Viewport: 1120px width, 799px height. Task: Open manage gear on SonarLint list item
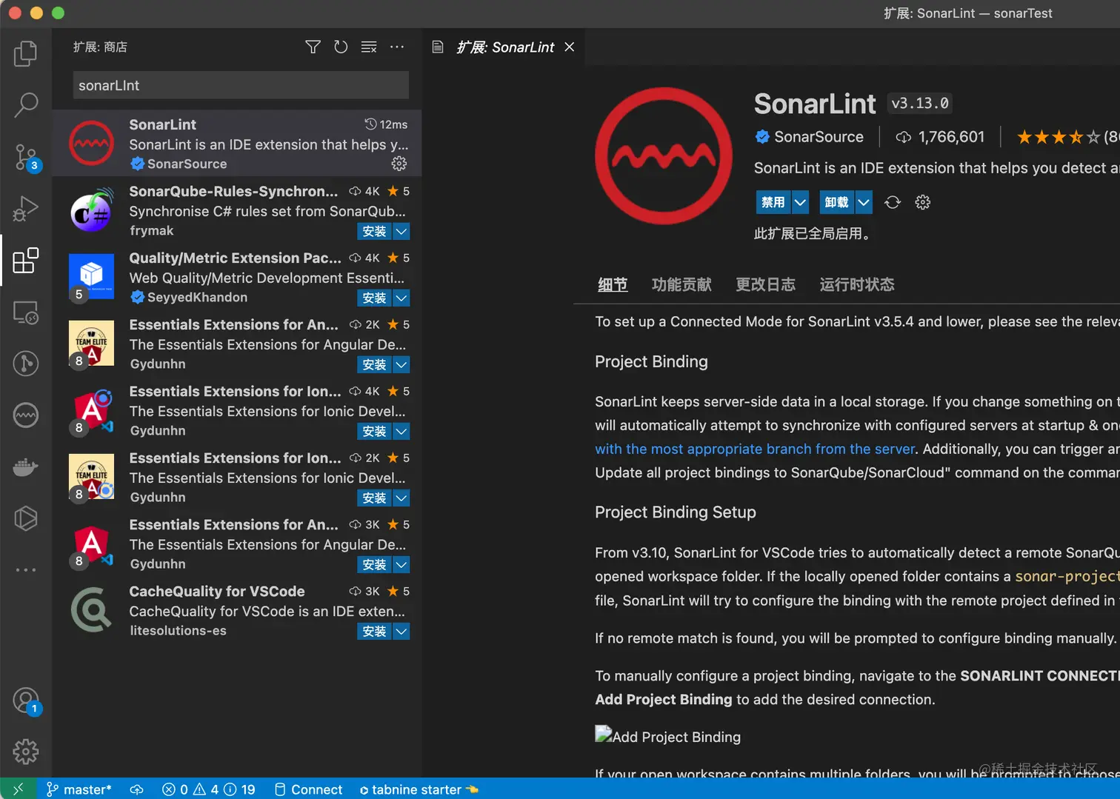click(399, 164)
